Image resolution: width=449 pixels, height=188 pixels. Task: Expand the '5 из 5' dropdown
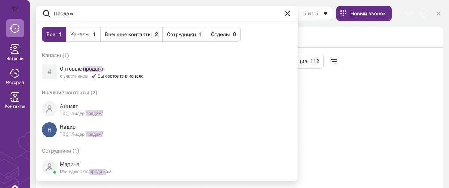click(x=325, y=13)
